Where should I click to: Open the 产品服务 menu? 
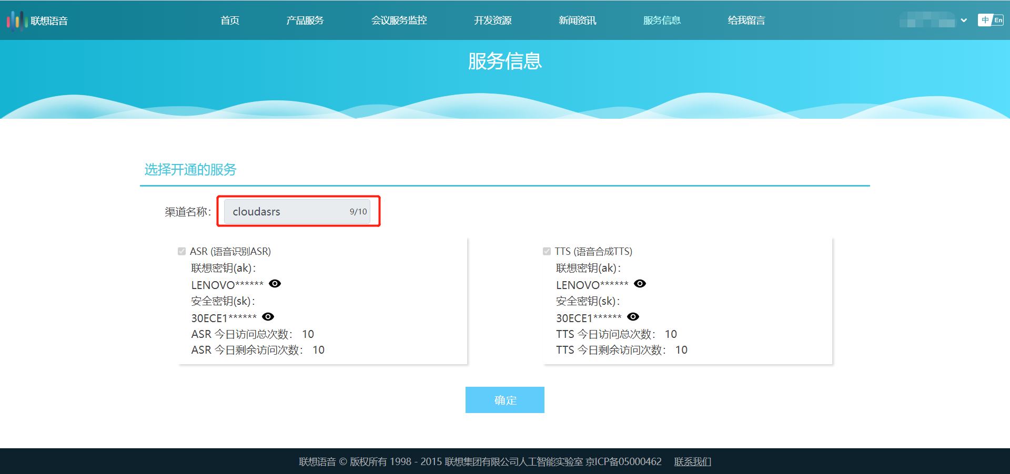tap(305, 20)
